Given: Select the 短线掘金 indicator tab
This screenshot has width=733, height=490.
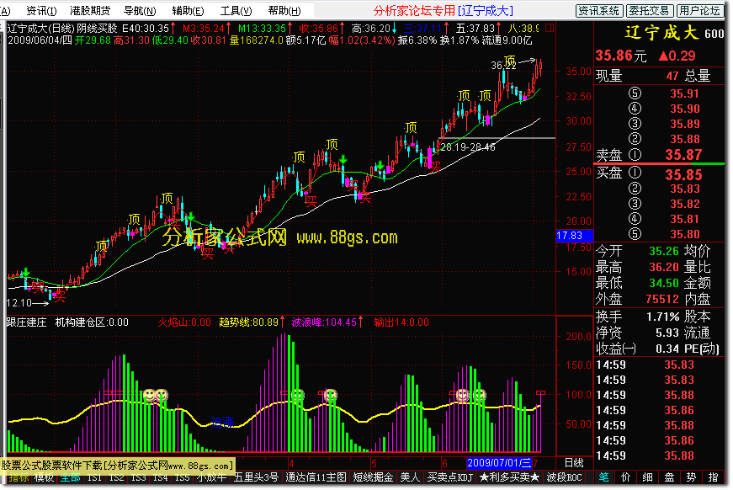Looking at the screenshot, I should (x=373, y=477).
